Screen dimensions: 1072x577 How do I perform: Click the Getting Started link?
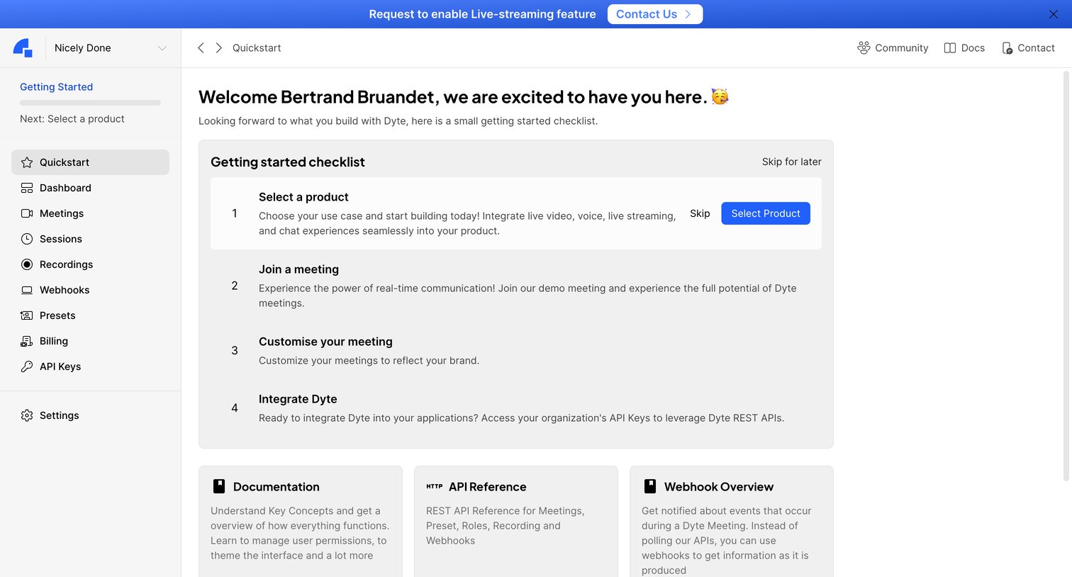click(56, 86)
